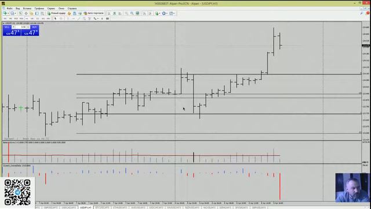The width and height of the screenshot is (371, 209).
Task: Open the Navigator panel icon
Action: pos(31,13)
